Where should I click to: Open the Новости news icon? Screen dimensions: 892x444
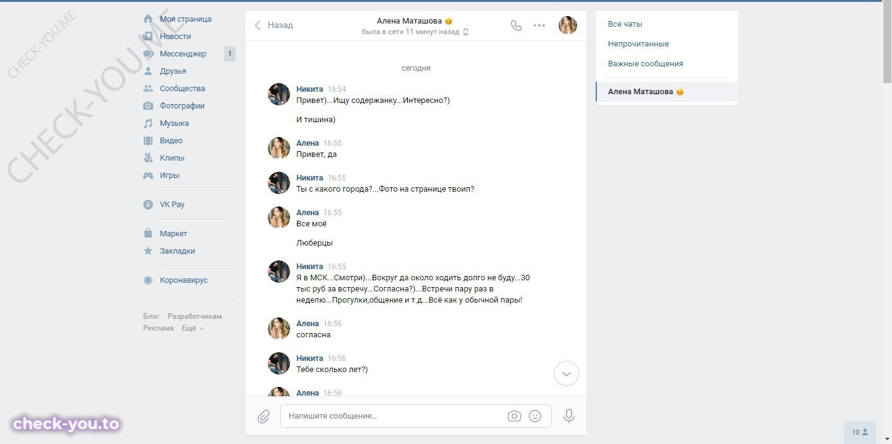click(148, 37)
